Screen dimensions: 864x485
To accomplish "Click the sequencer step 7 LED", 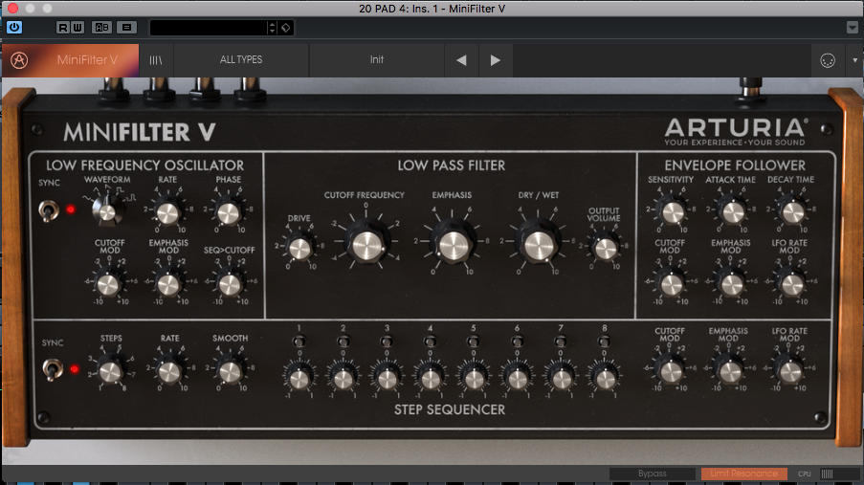I will 561,342.
